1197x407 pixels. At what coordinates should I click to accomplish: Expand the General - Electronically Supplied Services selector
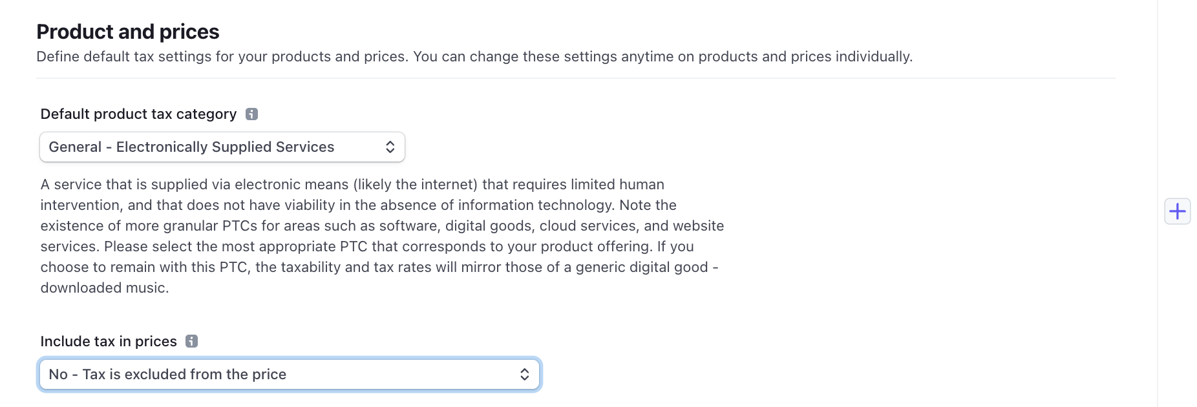[x=222, y=147]
